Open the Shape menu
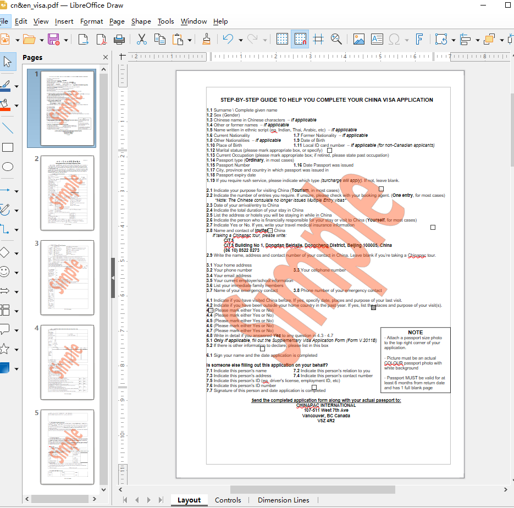 (x=141, y=21)
